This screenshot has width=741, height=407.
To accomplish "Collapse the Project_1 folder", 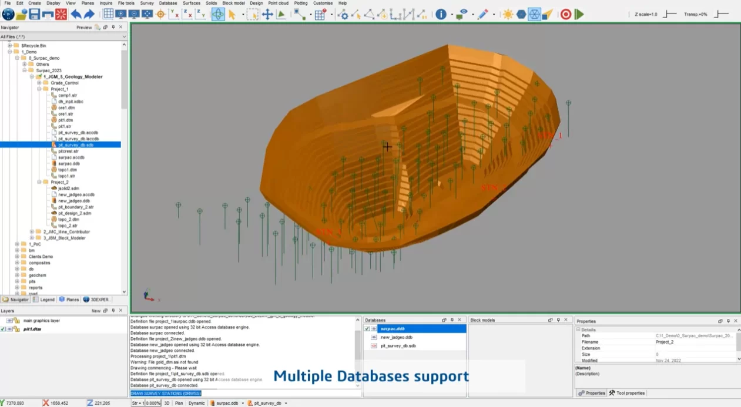I will pyautogui.click(x=39, y=89).
